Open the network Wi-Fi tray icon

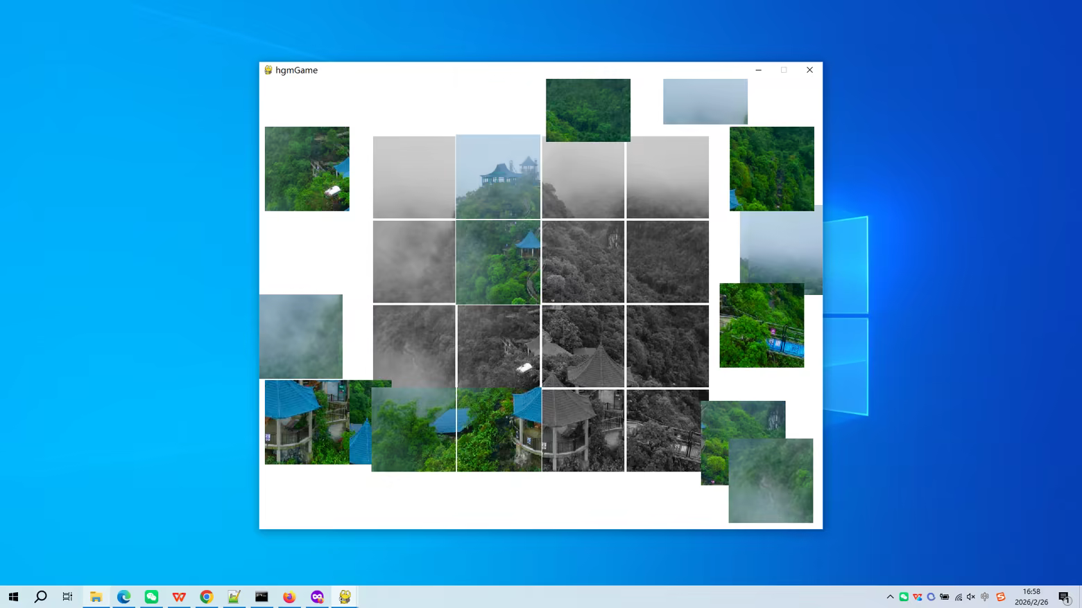click(958, 596)
